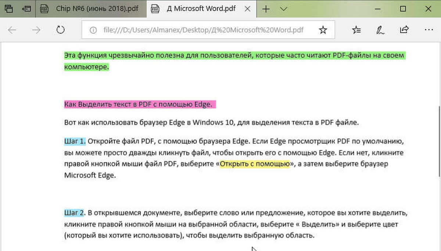The image size is (441, 251).
Task: Click the blue highlighted "Шаг 1."
Action: 75,141
